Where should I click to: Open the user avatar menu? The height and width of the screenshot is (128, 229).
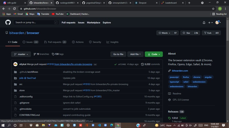coord(218,22)
